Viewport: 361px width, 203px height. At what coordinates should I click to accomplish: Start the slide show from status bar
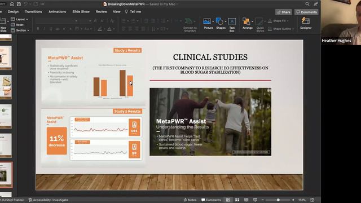click(255, 200)
